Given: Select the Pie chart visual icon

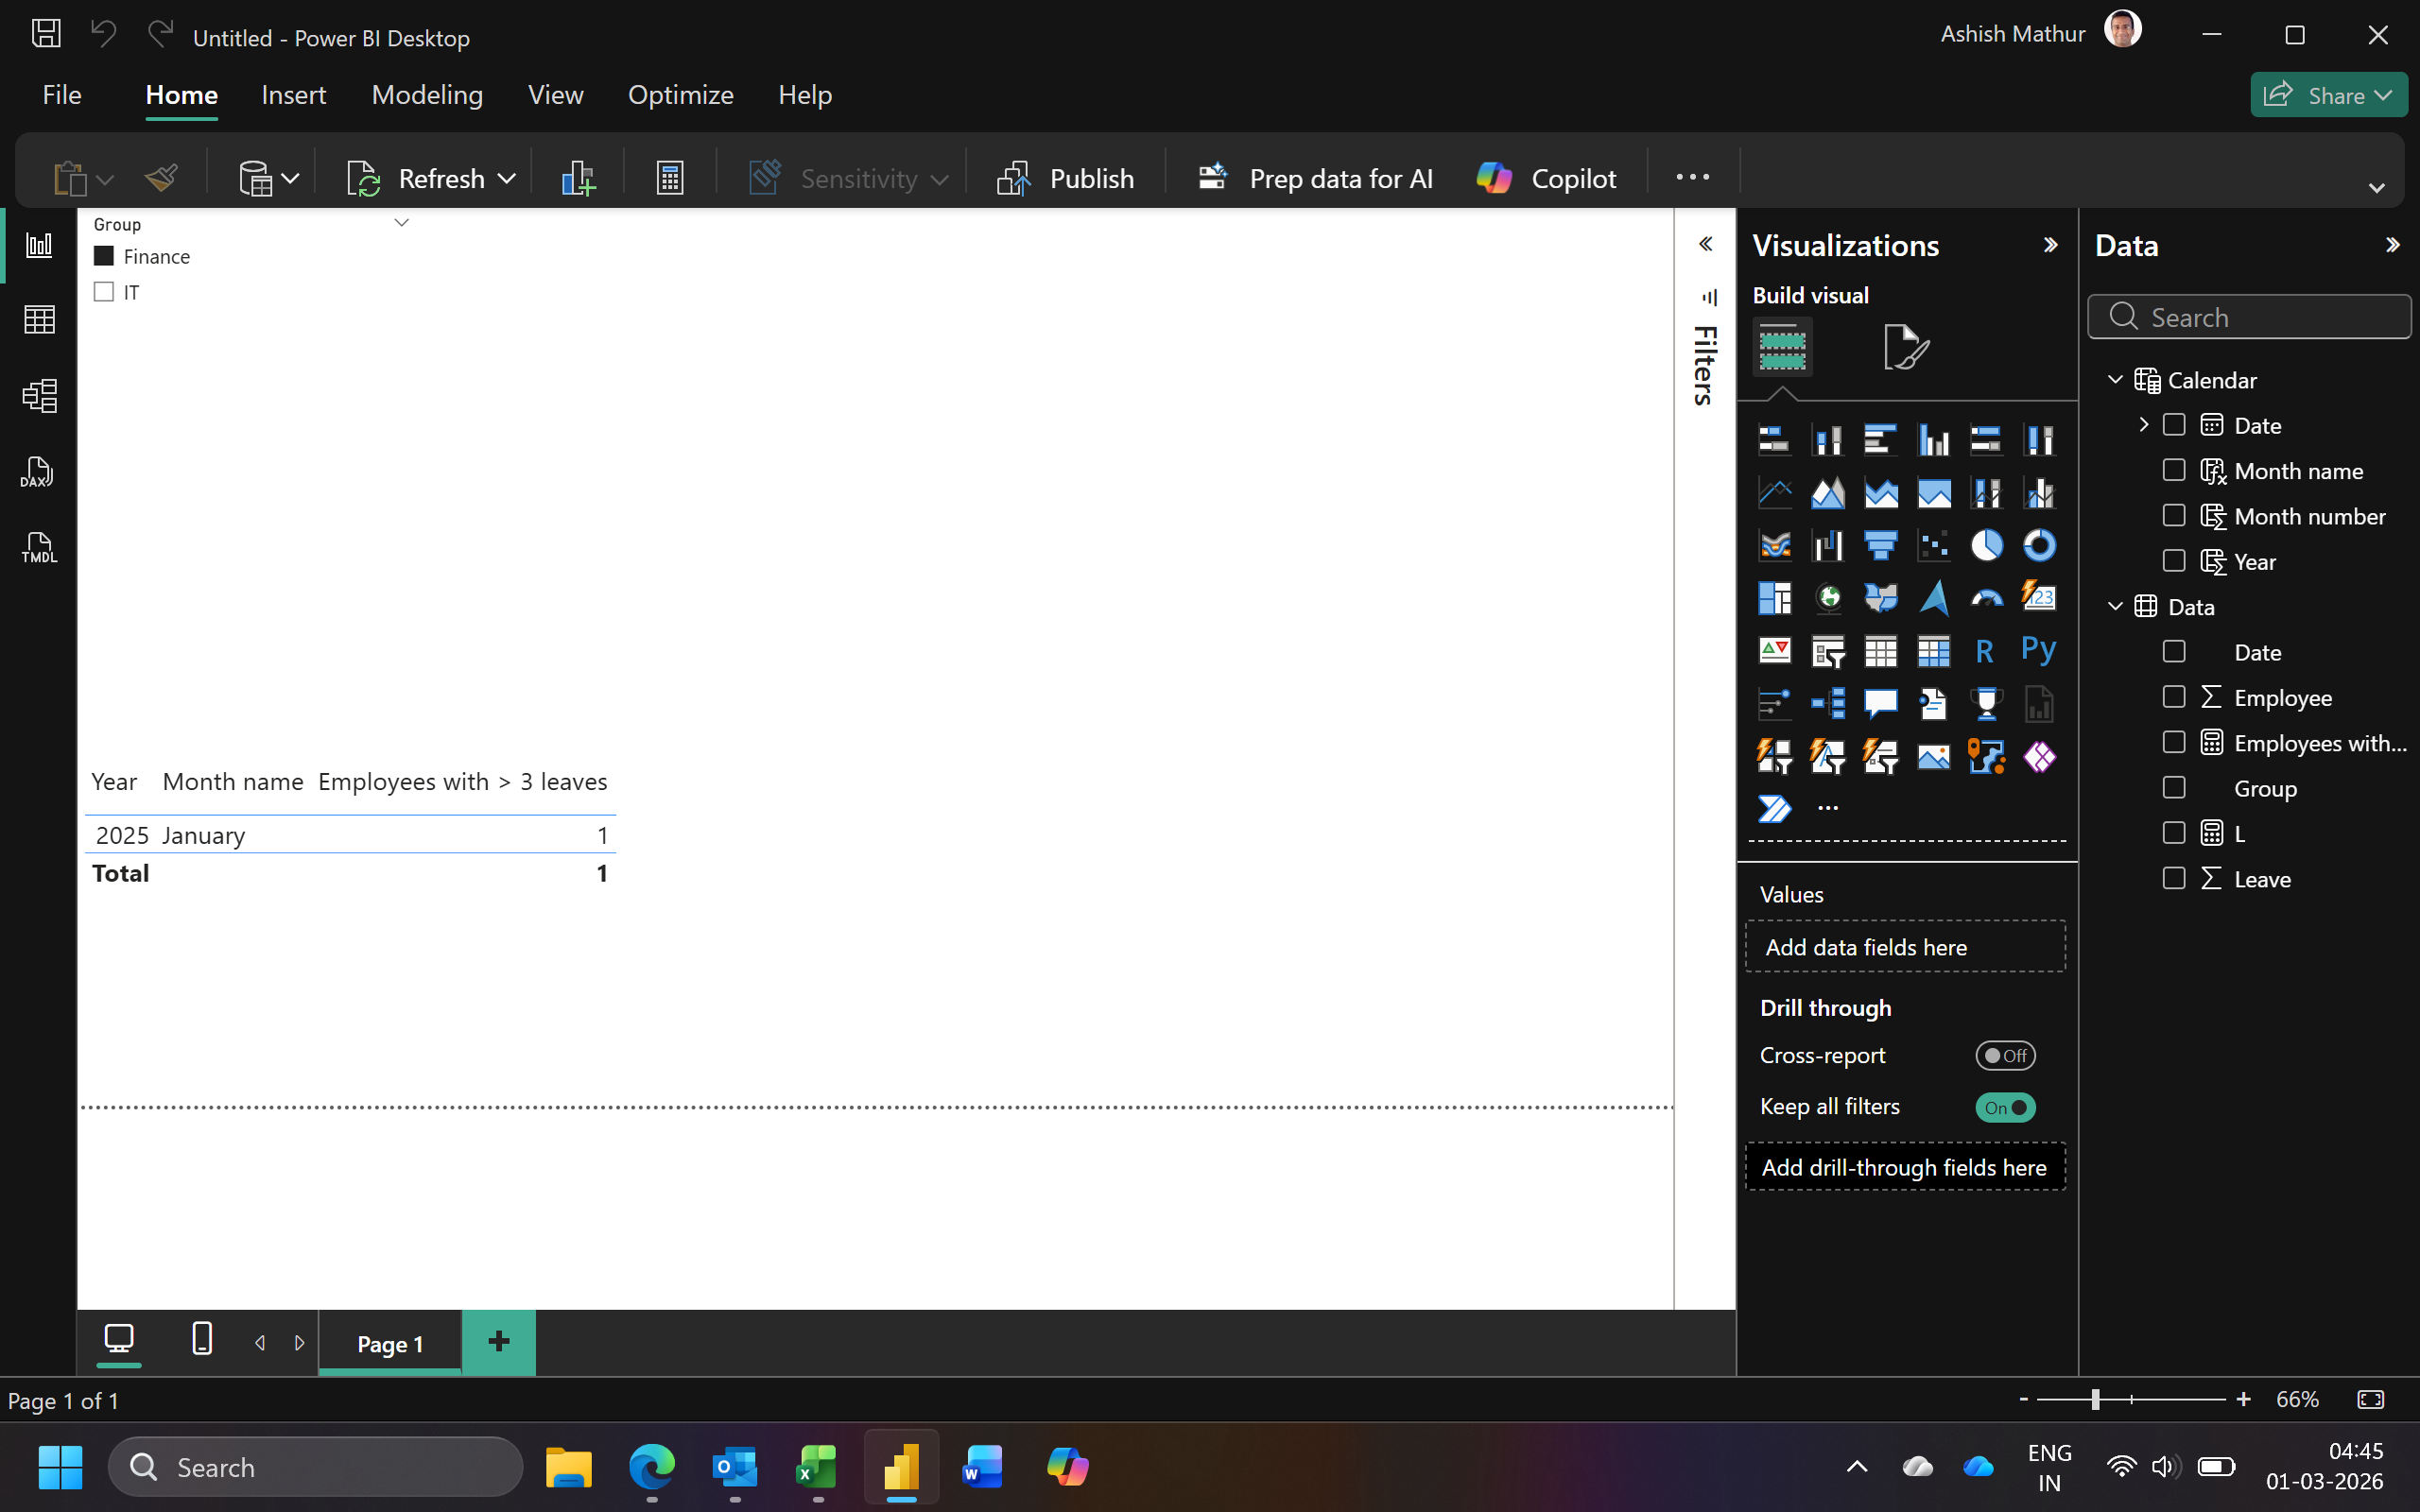Looking at the screenshot, I should [x=1986, y=545].
